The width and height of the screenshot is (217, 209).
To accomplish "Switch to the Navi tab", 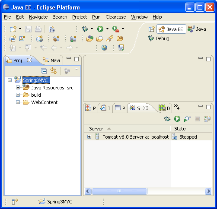I will pyautogui.click(x=51, y=60).
